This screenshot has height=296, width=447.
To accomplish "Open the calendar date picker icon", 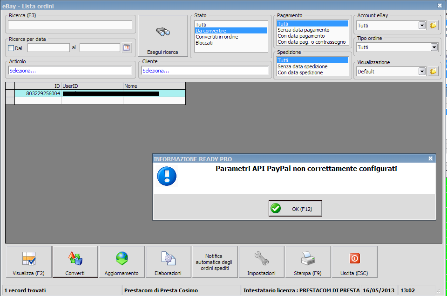I will click(x=127, y=47).
